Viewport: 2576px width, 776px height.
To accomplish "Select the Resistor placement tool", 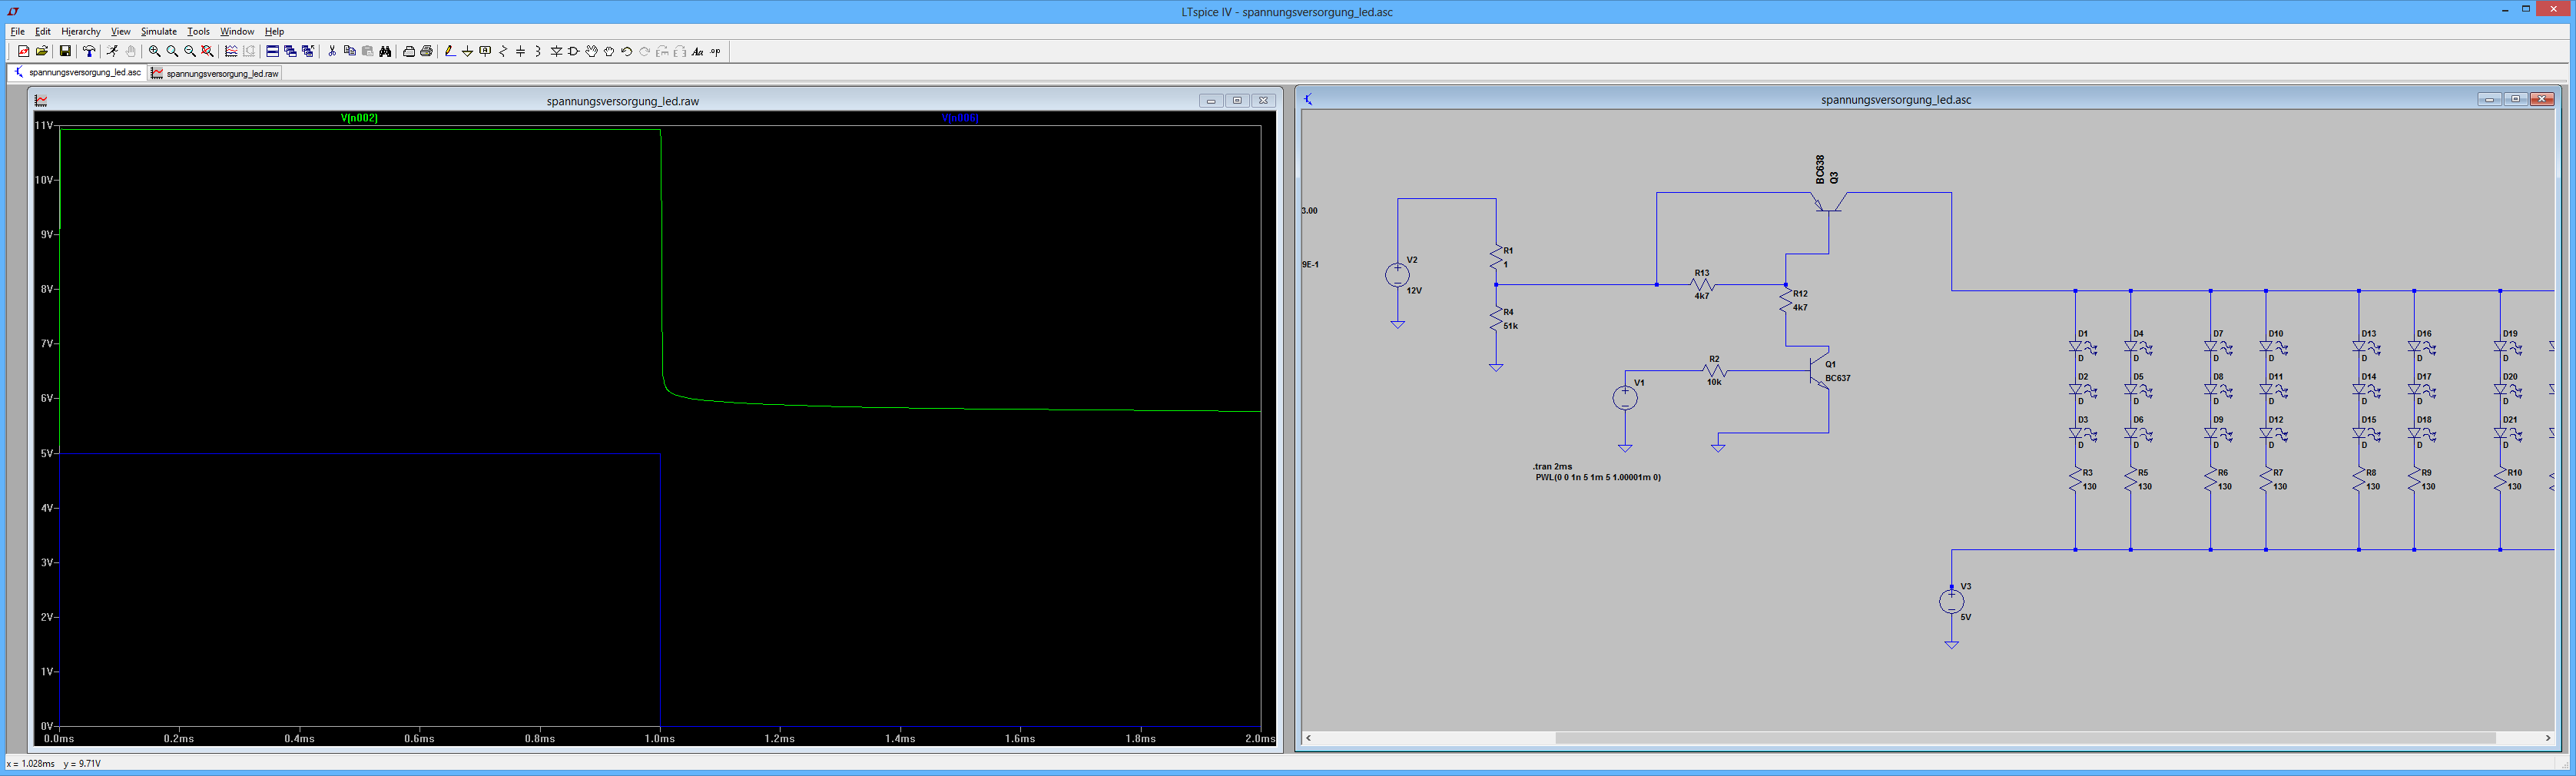I will [x=503, y=51].
